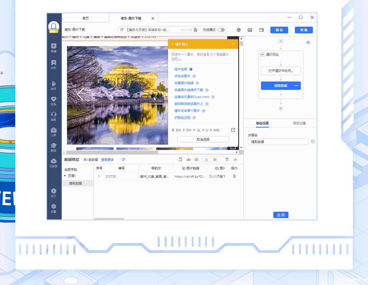Switch to the 高级设置 tab
368x285 pixels.
pyautogui.click(x=299, y=123)
